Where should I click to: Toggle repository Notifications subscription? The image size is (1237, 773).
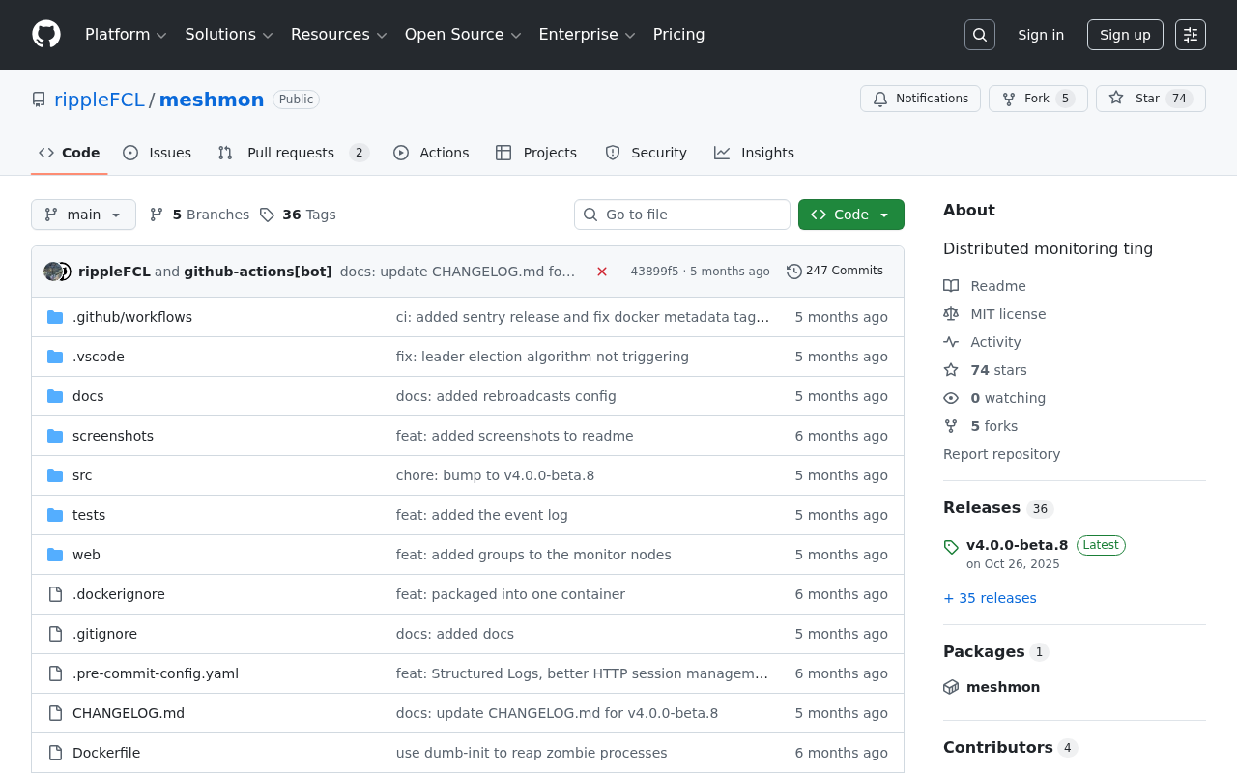(919, 98)
